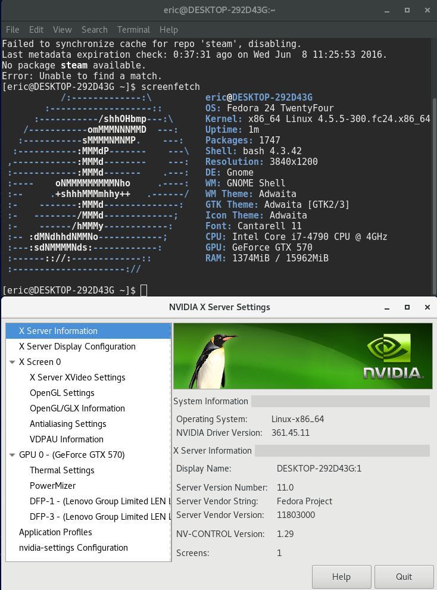Viewport: 437px width, 590px height.
Task: Open the Search menu in terminal
Action: [95, 30]
